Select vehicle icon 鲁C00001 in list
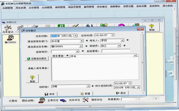 click(10, 39)
